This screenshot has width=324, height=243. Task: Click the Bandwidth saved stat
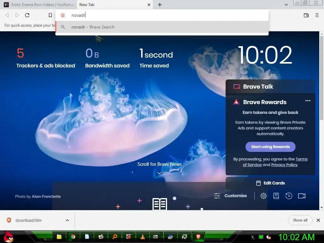(107, 58)
